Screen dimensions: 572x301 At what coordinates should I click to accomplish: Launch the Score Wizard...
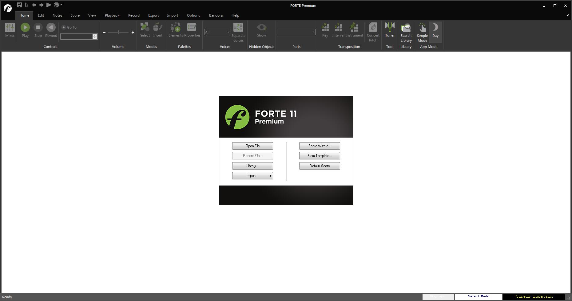point(320,146)
